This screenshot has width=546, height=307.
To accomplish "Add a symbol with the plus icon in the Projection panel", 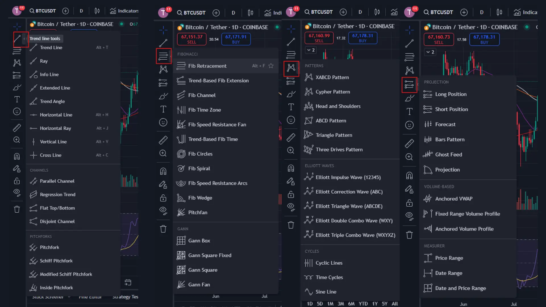I will point(464,12).
